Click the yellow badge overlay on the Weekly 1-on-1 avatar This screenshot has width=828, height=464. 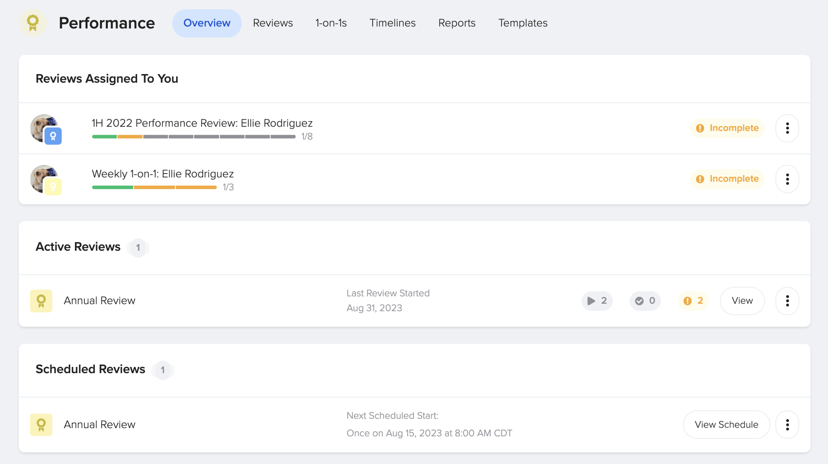[53, 187]
